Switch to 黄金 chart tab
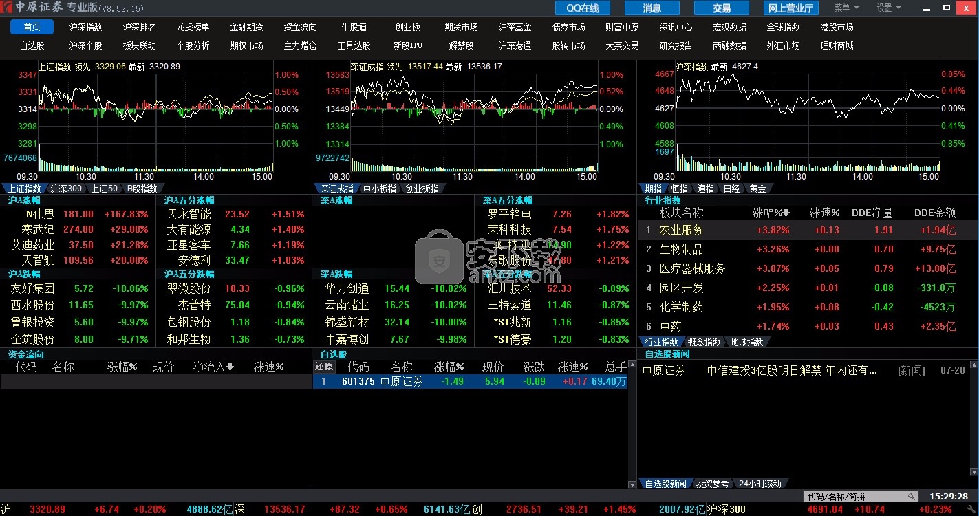Screen dimensions: 979x516 [x=758, y=189]
